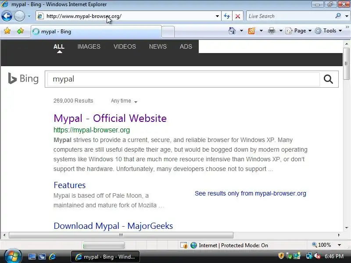Screen dimensions: 351x263
Task: Open the Windows Start orb
Action: (13, 256)
